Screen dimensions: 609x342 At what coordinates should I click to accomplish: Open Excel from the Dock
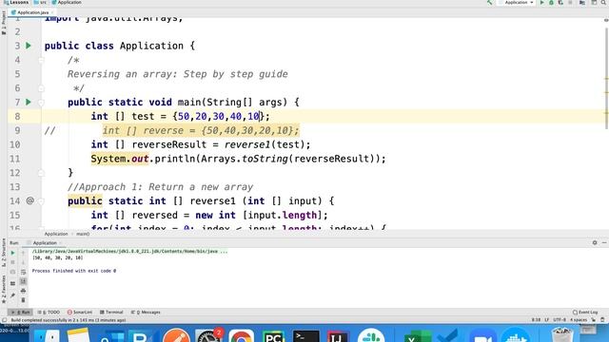coord(418,335)
